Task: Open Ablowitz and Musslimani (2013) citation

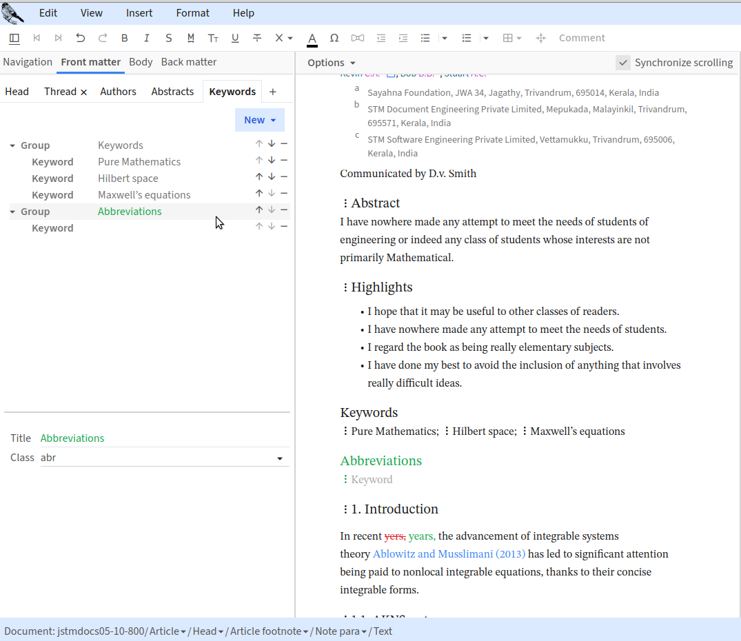Action: pos(449,553)
